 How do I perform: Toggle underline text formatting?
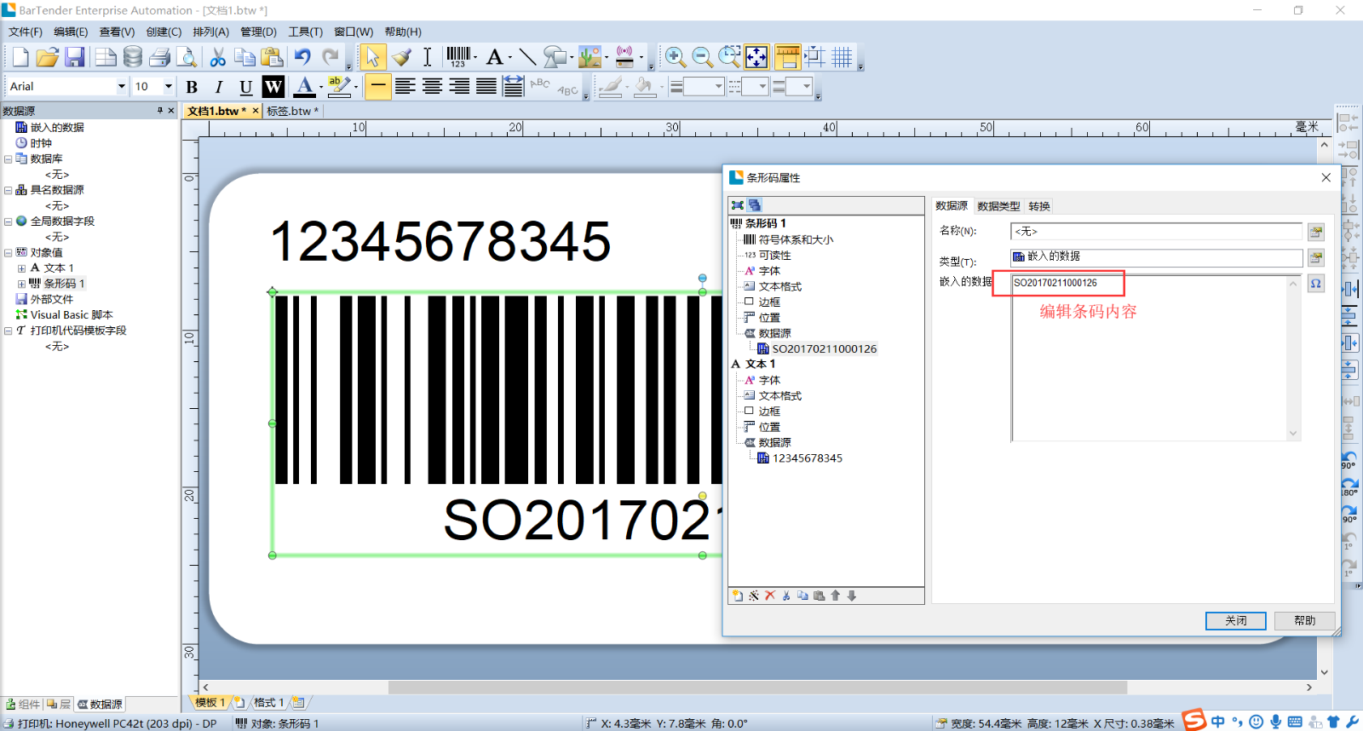coord(245,87)
